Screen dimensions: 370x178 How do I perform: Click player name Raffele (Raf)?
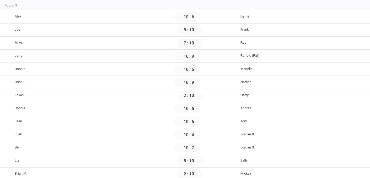250,56
